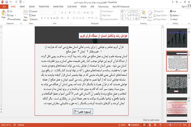Open Quick Styles gallery

[150, 16]
